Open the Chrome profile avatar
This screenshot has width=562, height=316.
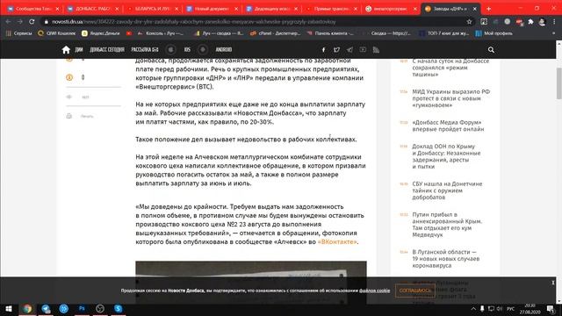543,22
